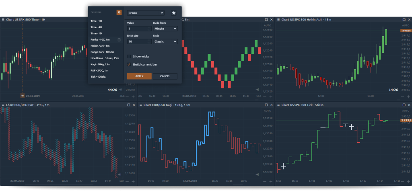Jump to latest bar icon on Renko chart
This screenshot has height=191, width=412.
(257, 90)
